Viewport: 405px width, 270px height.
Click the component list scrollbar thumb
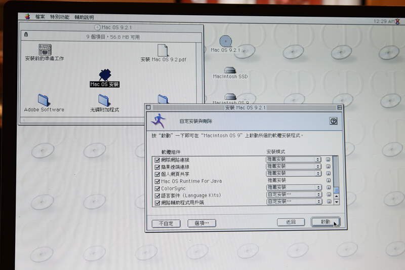(336, 190)
